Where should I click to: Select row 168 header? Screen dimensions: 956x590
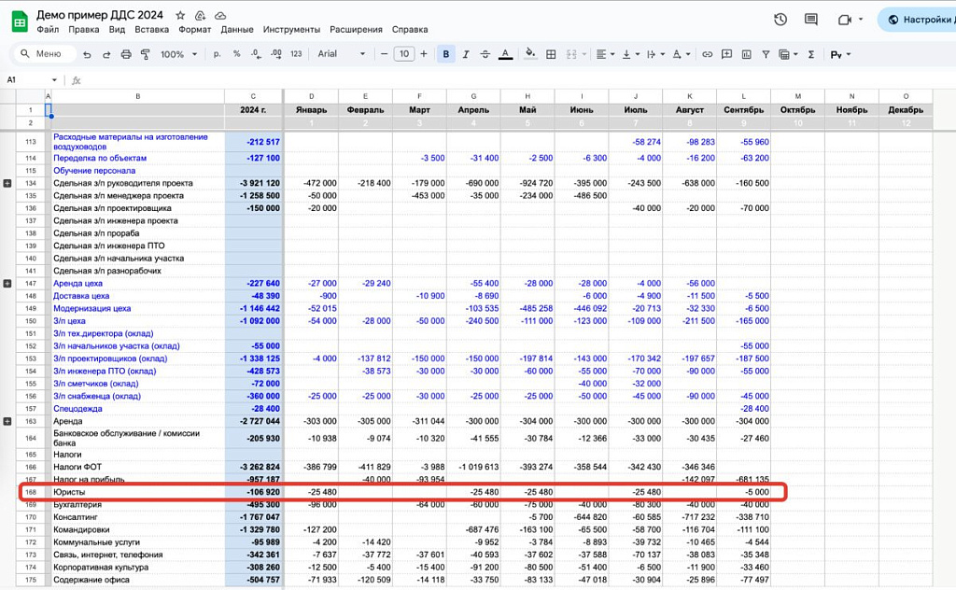(31, 492)
